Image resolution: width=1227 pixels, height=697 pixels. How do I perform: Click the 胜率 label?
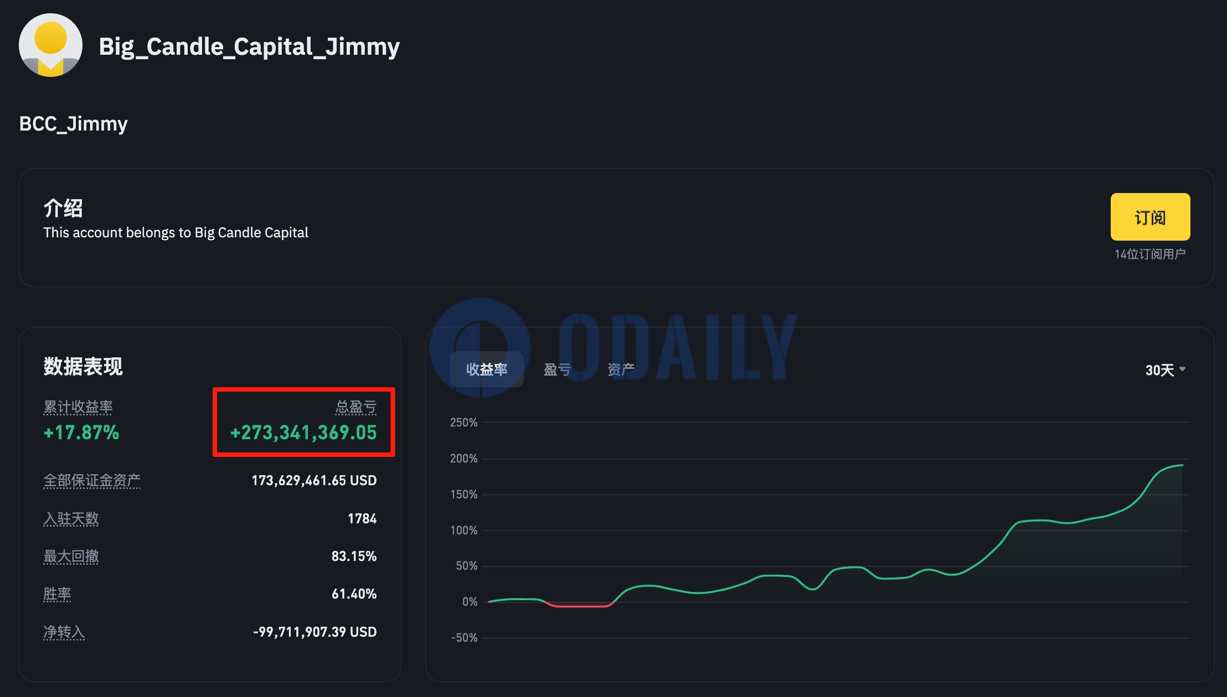[57, 594]
